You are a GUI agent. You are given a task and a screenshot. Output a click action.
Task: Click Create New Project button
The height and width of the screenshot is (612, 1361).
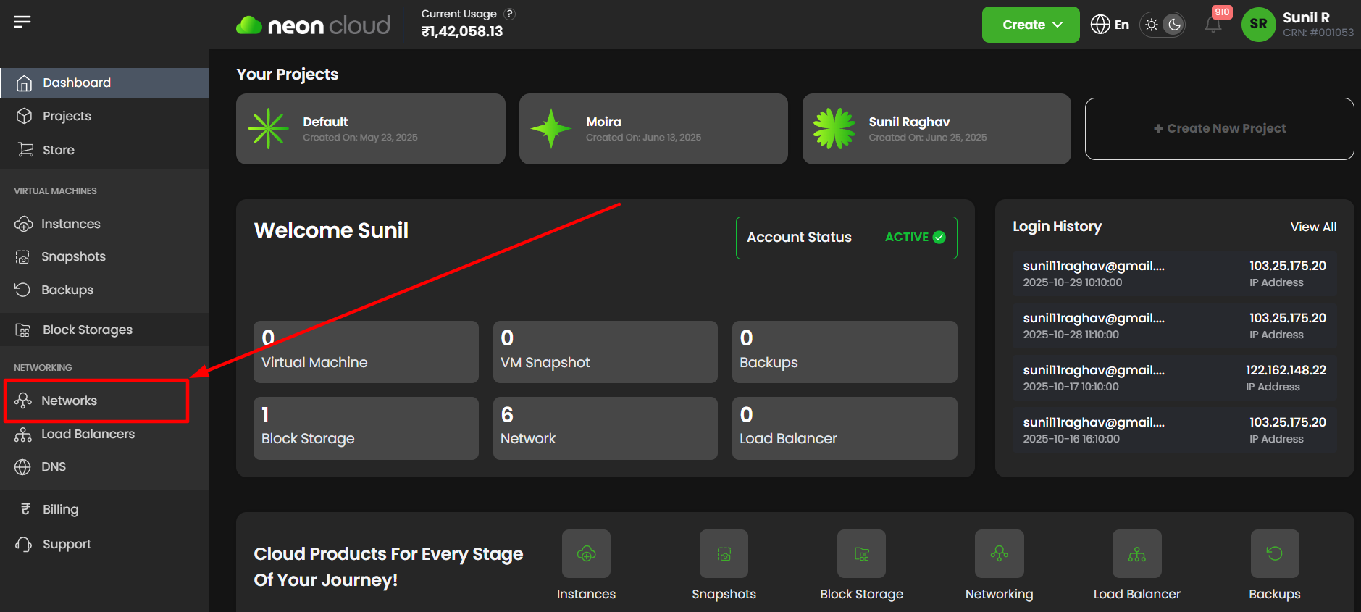click(x=1219, y=128)
